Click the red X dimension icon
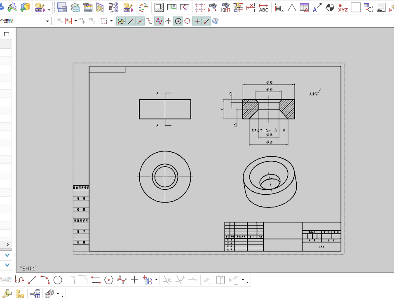394x298 pixels. click(x=251, y=7)
